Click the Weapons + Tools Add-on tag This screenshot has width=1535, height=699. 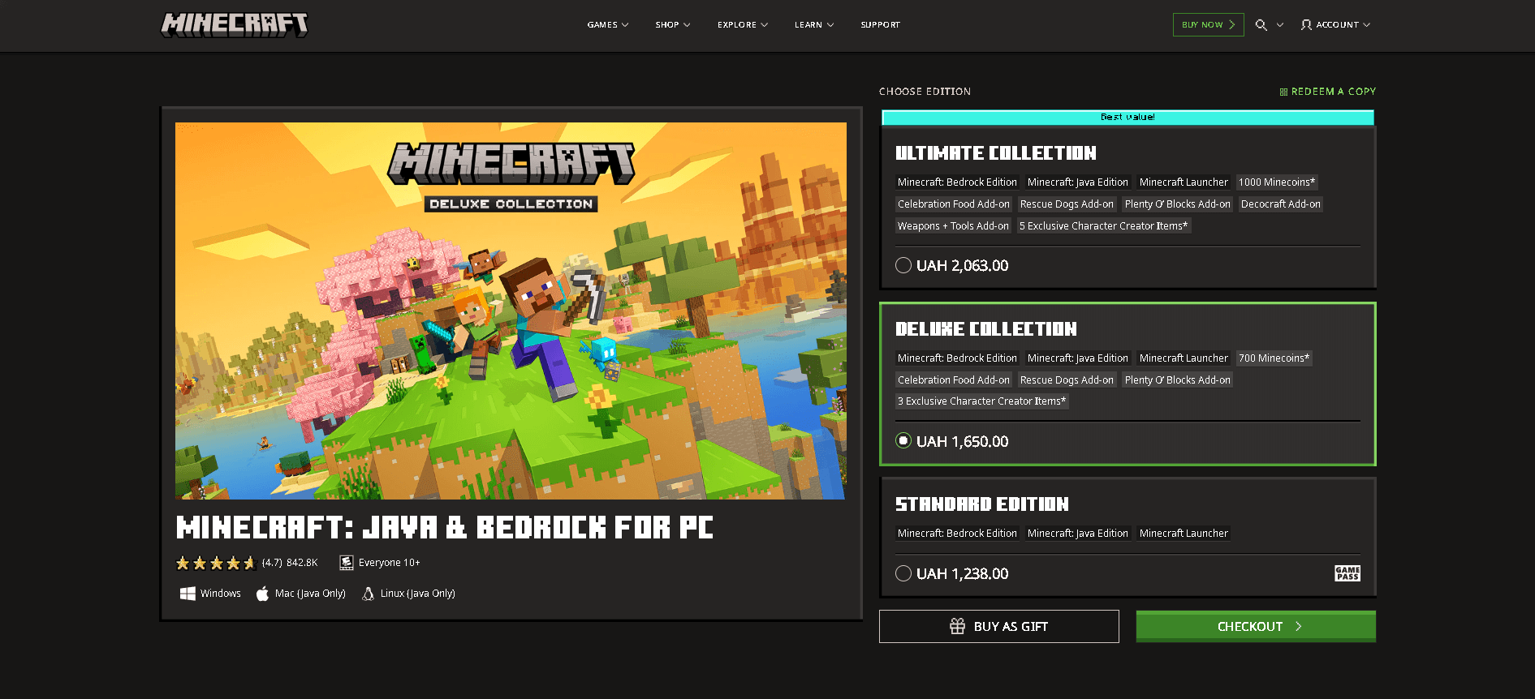pyautogui.click(x=953, y=226)
